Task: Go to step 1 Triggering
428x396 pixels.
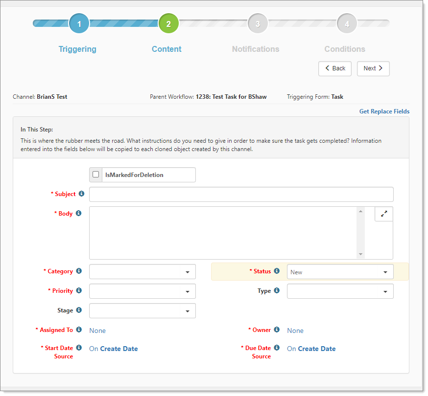Action: pos(79,23)
